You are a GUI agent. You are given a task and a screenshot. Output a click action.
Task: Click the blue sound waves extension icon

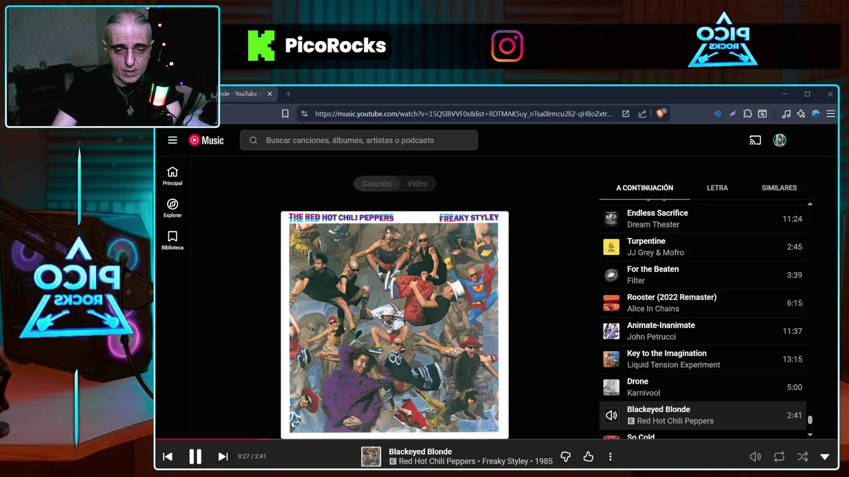[x=717, y=114]
